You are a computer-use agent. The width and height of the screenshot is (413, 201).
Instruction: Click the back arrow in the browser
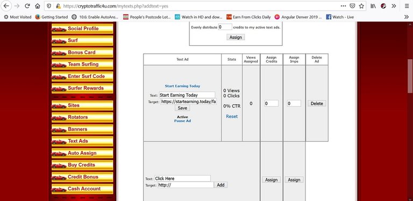click(x=6, y=6)
